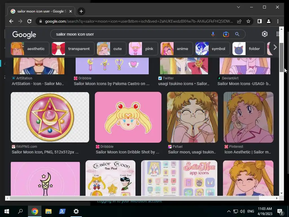Open Chrome side panel
Viewport: 289px width, 217px height.
pos(260,21)
